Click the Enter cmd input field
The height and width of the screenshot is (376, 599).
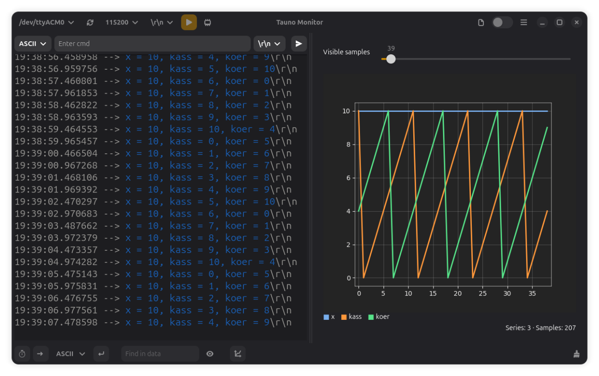pos(153,44)
